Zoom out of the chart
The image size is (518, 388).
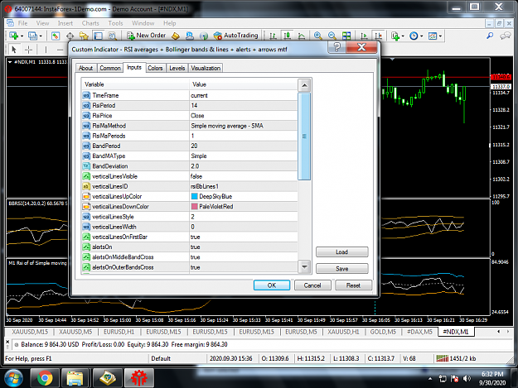[332, 36]
